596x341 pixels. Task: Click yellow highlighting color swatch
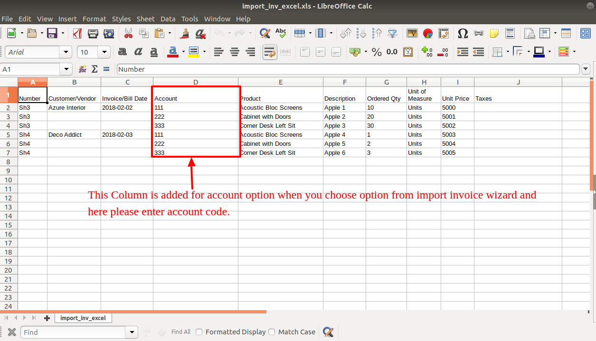click(x=194, y=52)
